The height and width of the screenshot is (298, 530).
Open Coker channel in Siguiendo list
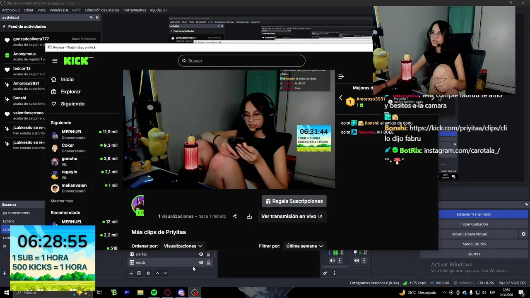[x=84, y=148]
